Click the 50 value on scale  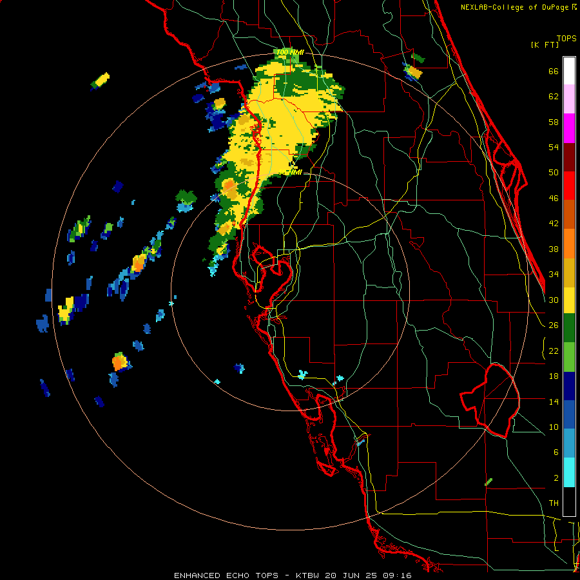pos(554,172)
